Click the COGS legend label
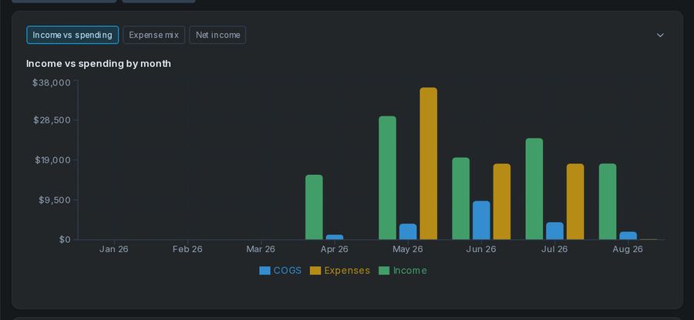 (x=288, y=271)
